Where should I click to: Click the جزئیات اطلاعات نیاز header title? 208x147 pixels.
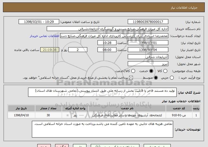(x=184, y=8)
